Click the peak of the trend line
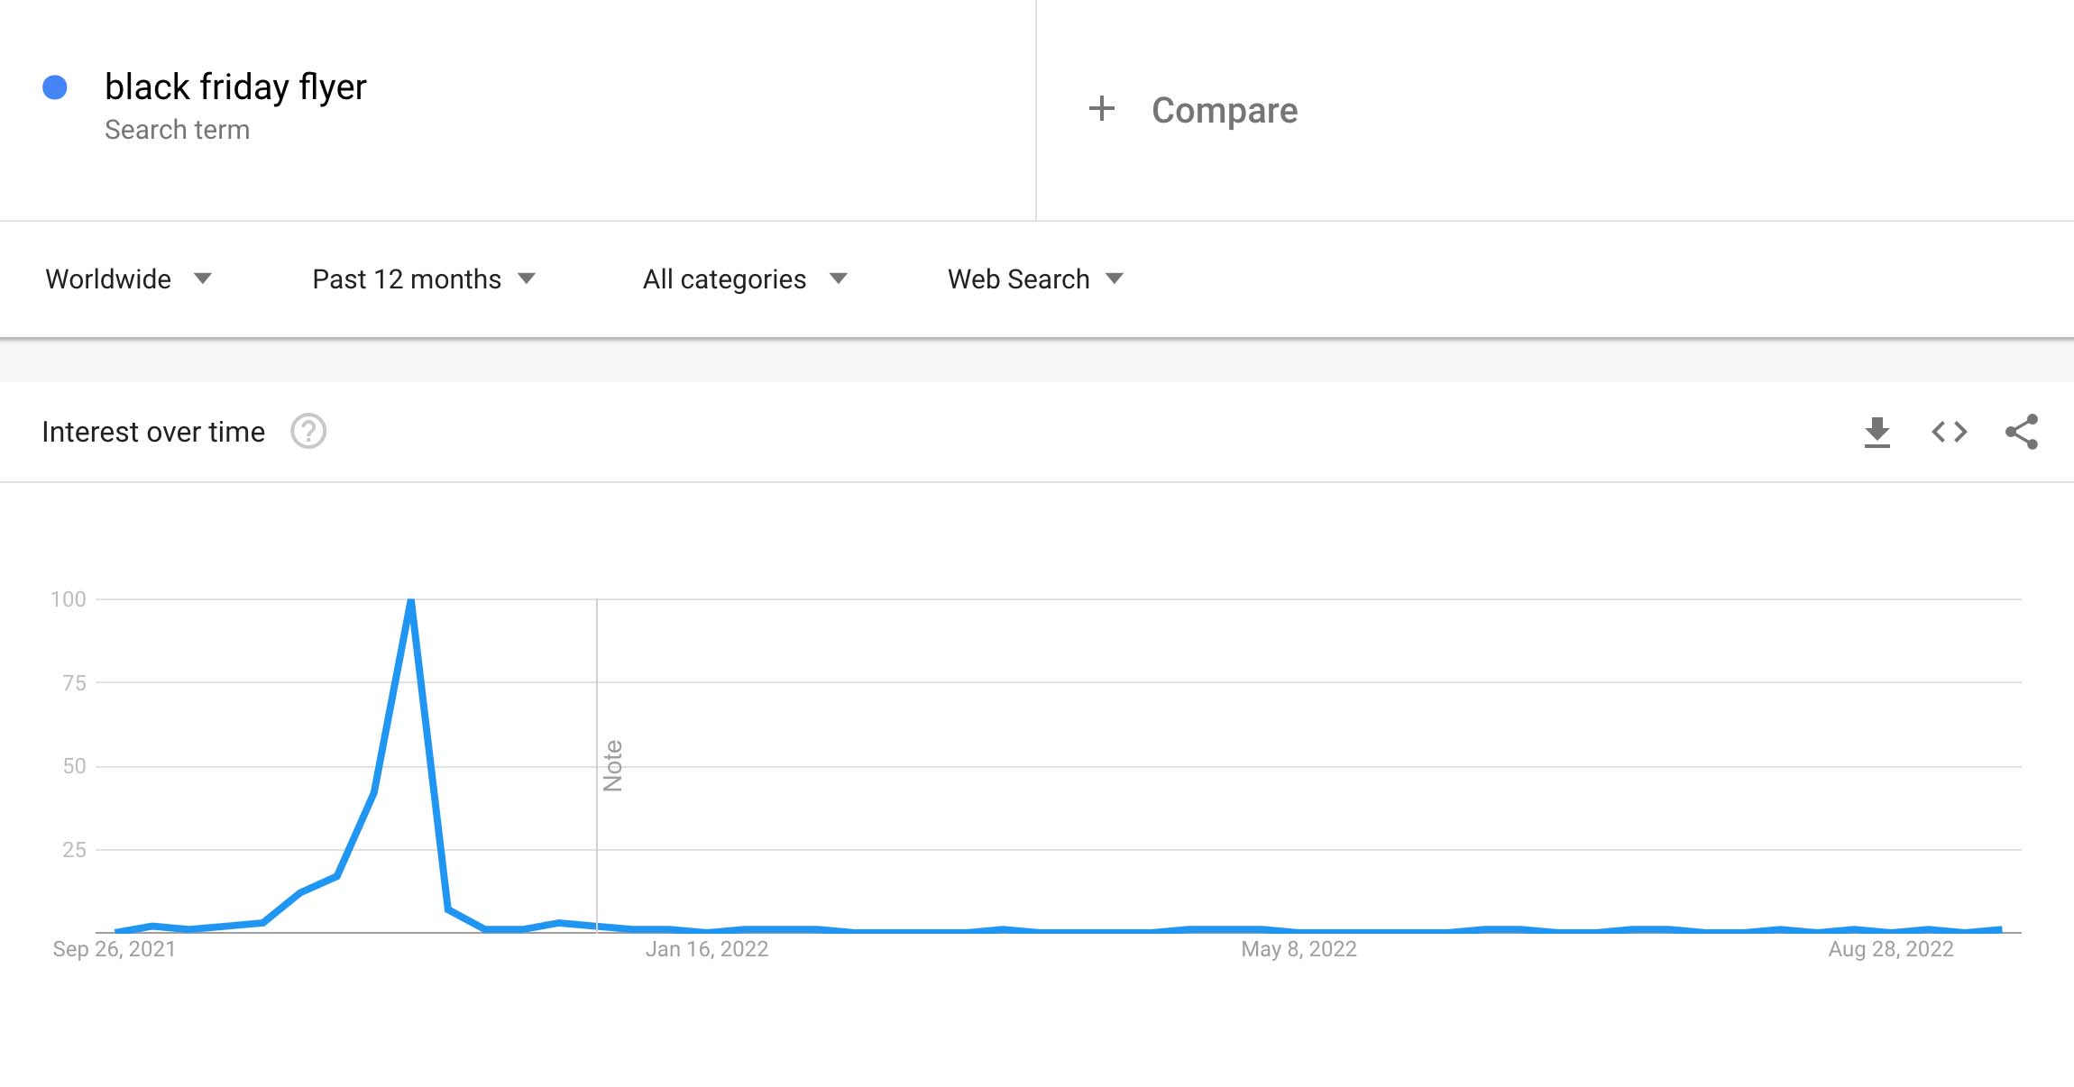The height and width of the screenshot is (1087, 2074). pos(410,598)
